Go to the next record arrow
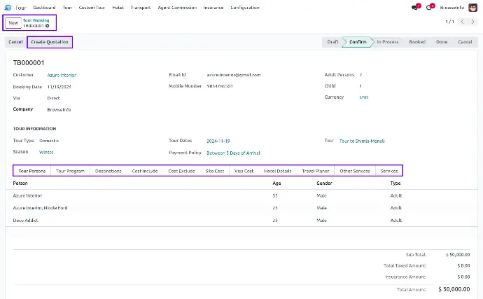 click(x=472, y=22)
